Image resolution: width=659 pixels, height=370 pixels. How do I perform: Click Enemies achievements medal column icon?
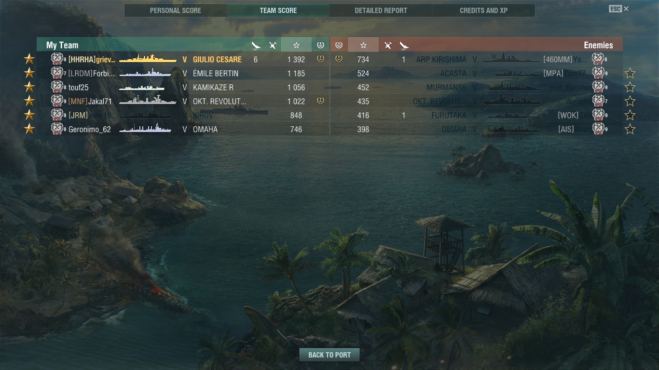339,45
